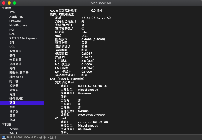Click the 网络 category header label

pyautogui.click(x=8, y=124)
